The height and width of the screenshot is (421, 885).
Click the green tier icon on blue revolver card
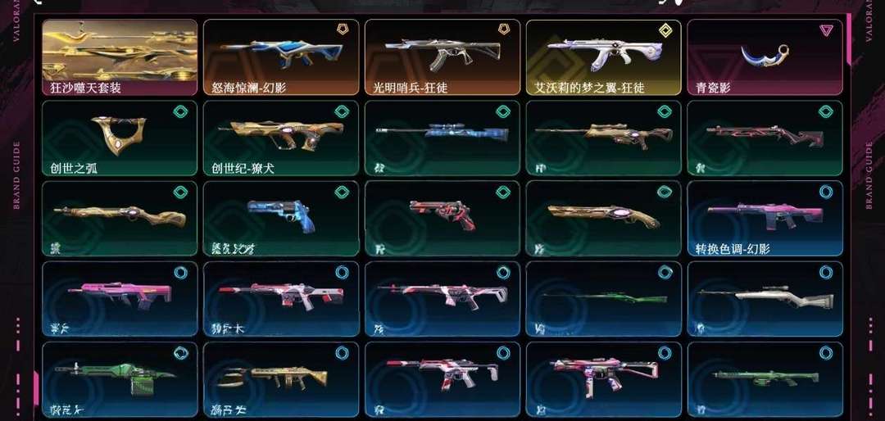342,192
